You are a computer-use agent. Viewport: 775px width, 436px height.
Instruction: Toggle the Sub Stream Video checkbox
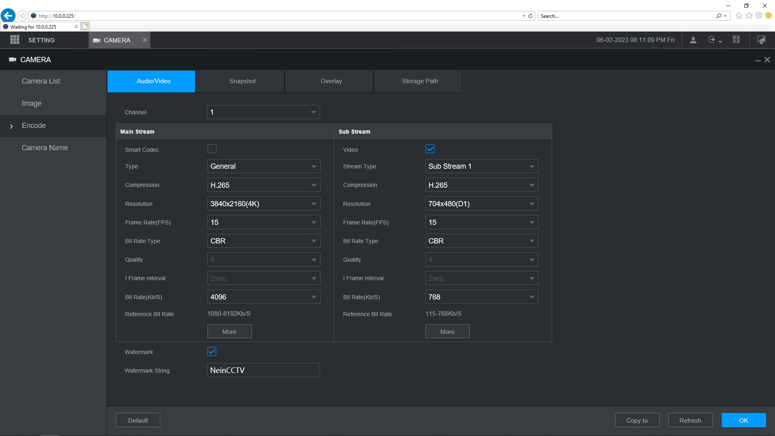[x=430, y=149]
